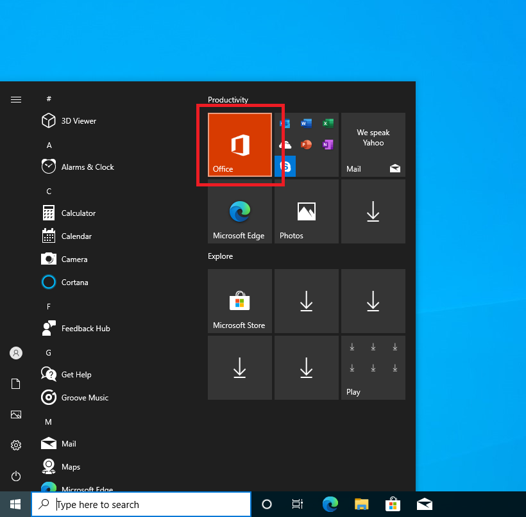526x517 pixels.
Task: Open the Office tile
Action: tap(239, 144)
